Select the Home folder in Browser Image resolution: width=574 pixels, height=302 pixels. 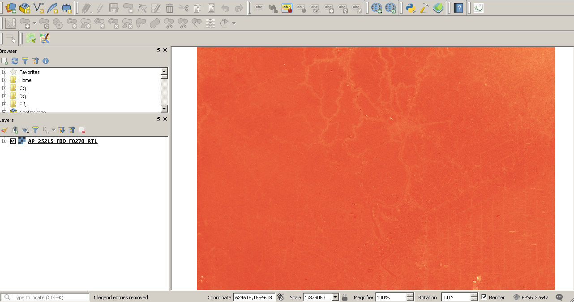[25, 80]
